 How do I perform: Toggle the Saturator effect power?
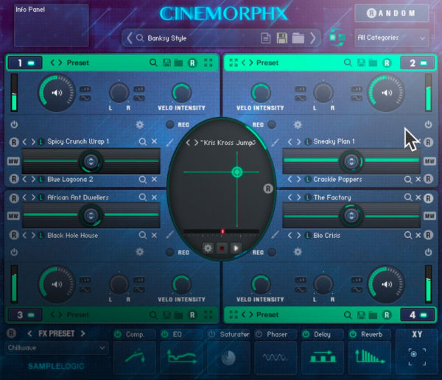pos(211,334)
